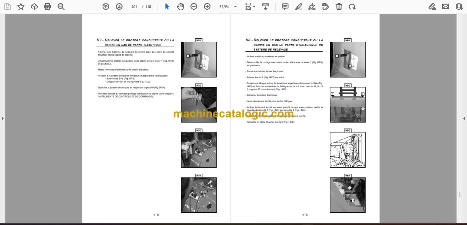Viewport: 467px width, 225px height.
Task: Zoom out with the minus circle button
Action: click(x=194, y=7)
